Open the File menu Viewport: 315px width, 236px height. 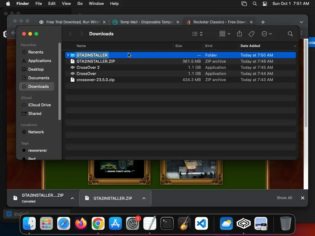pos(38,4)
